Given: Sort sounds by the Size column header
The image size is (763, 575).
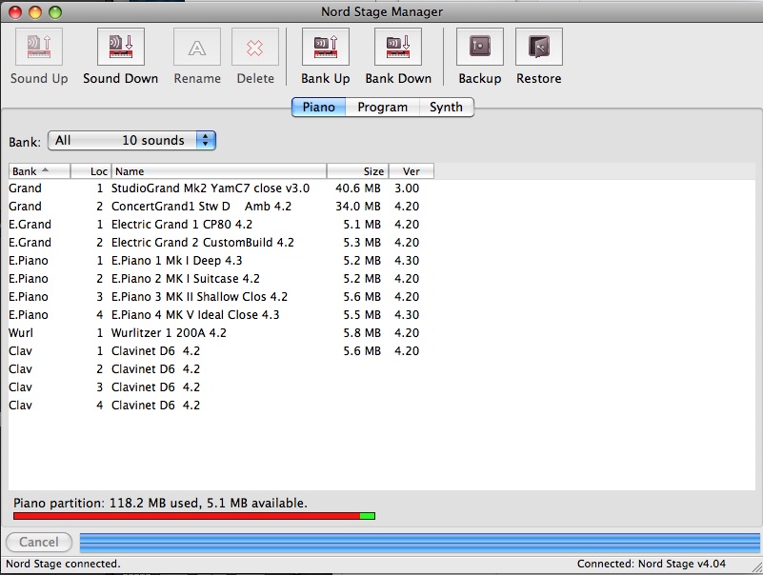Looking at the screenshot, I should 357,171.
